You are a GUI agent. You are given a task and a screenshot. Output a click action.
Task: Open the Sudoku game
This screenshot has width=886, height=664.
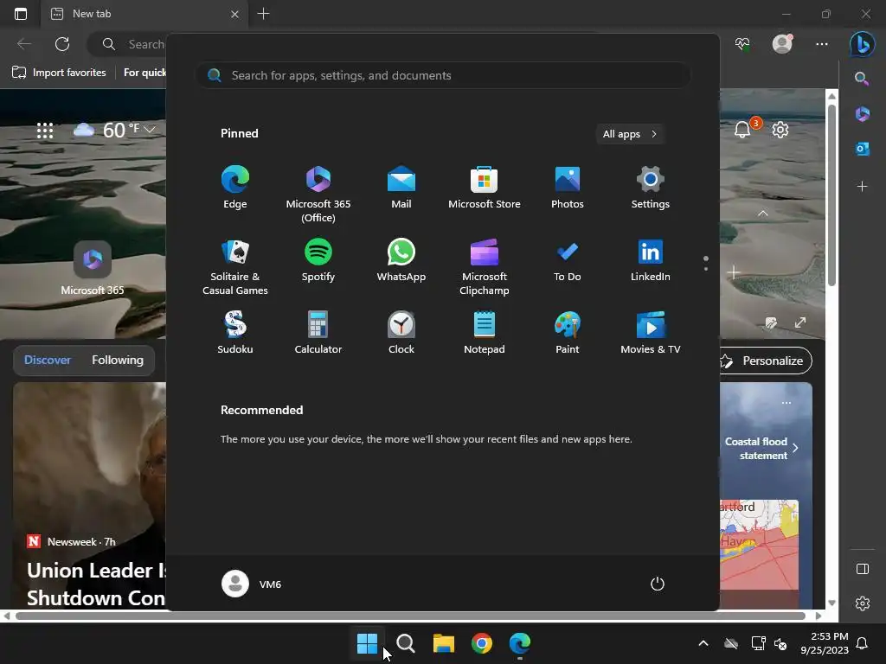(x=235, y=333)
